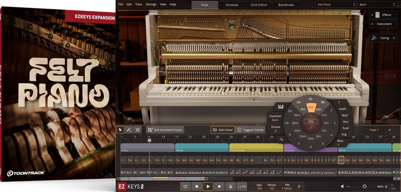
Task: Switch to the Grooves tab
Action: pyautogui.click(x=232, y=5)
